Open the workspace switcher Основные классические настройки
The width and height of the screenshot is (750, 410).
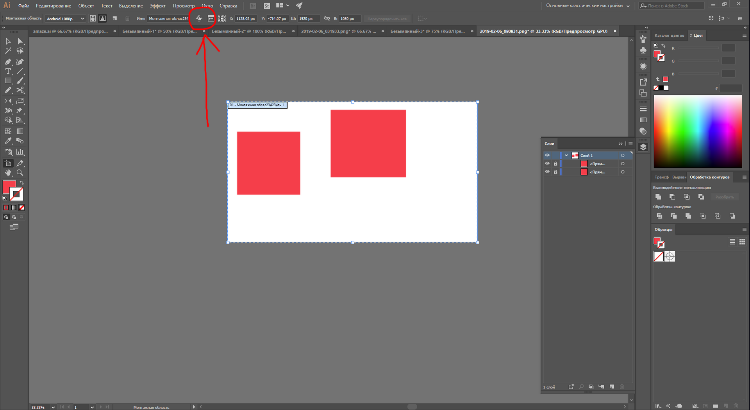(587, 5)
